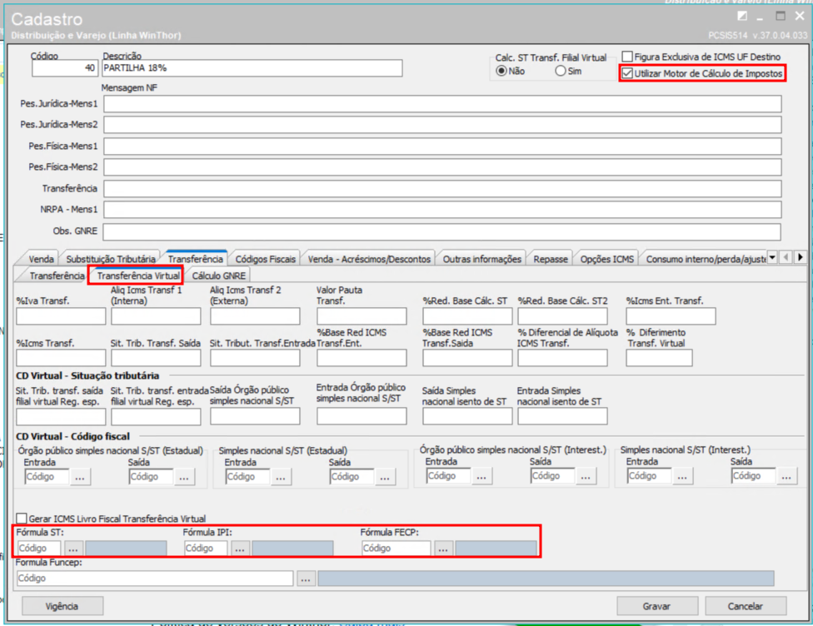Click the % Diferimento Transf. Virtual field
Viewport: 813px width, 626px height.
[x=660, y=358]
